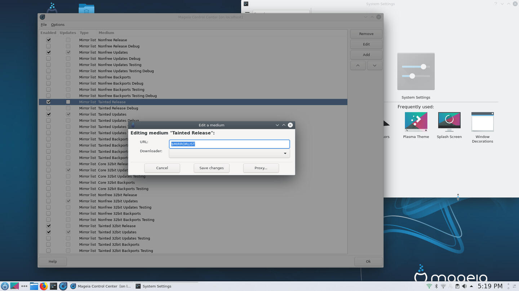This screenshot has width=519, height=291.
Task: Launch the file manager from the taskbar
Action: coord(34,286)
